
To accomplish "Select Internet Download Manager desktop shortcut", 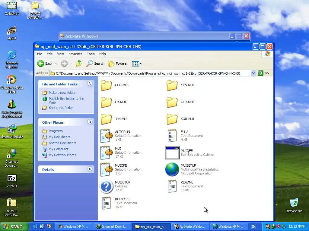I will (12, 158).
